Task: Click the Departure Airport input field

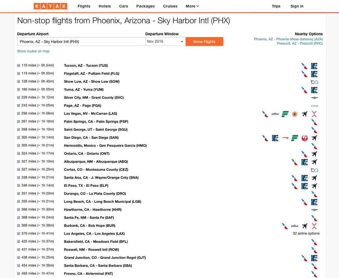Action: [81, 41]
